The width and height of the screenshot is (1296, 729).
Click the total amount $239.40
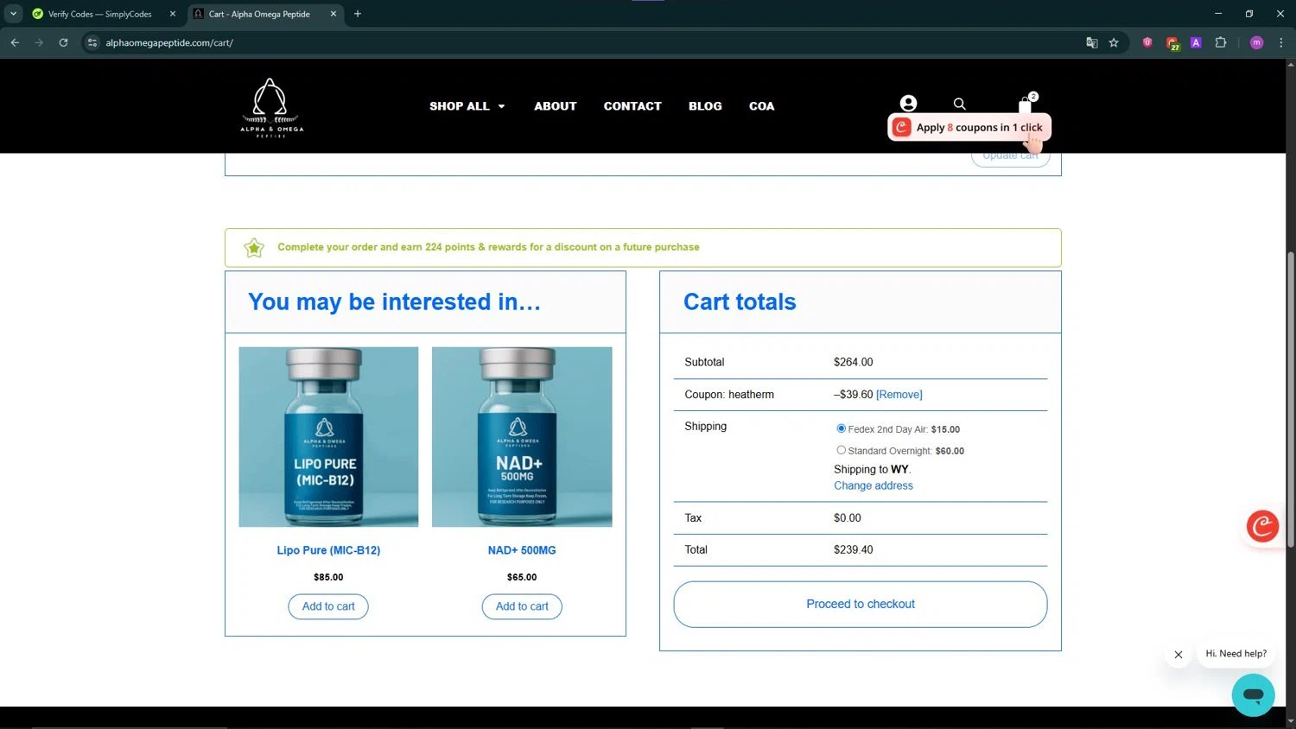(854, 550)
